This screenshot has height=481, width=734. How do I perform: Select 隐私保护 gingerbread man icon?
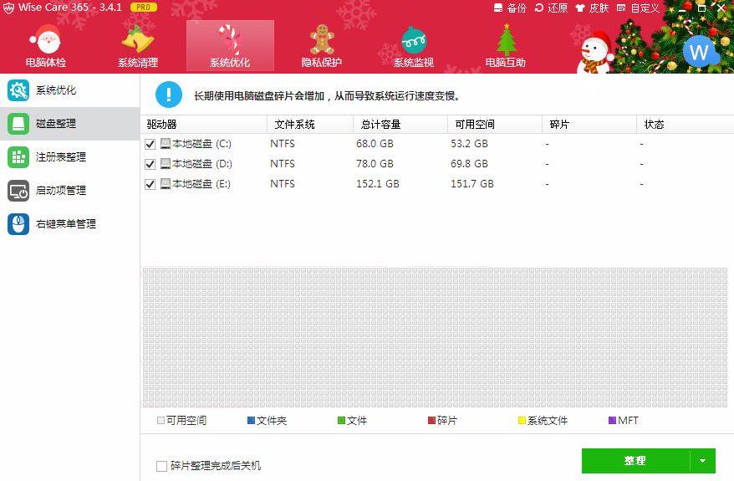coord(322,40)
